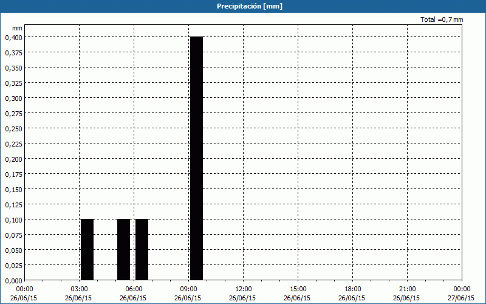Click the bar just after 06:00

click(x=142, y=250)
